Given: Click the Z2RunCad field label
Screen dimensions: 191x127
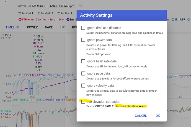Looking at the screenshot, I should point(24,13).
